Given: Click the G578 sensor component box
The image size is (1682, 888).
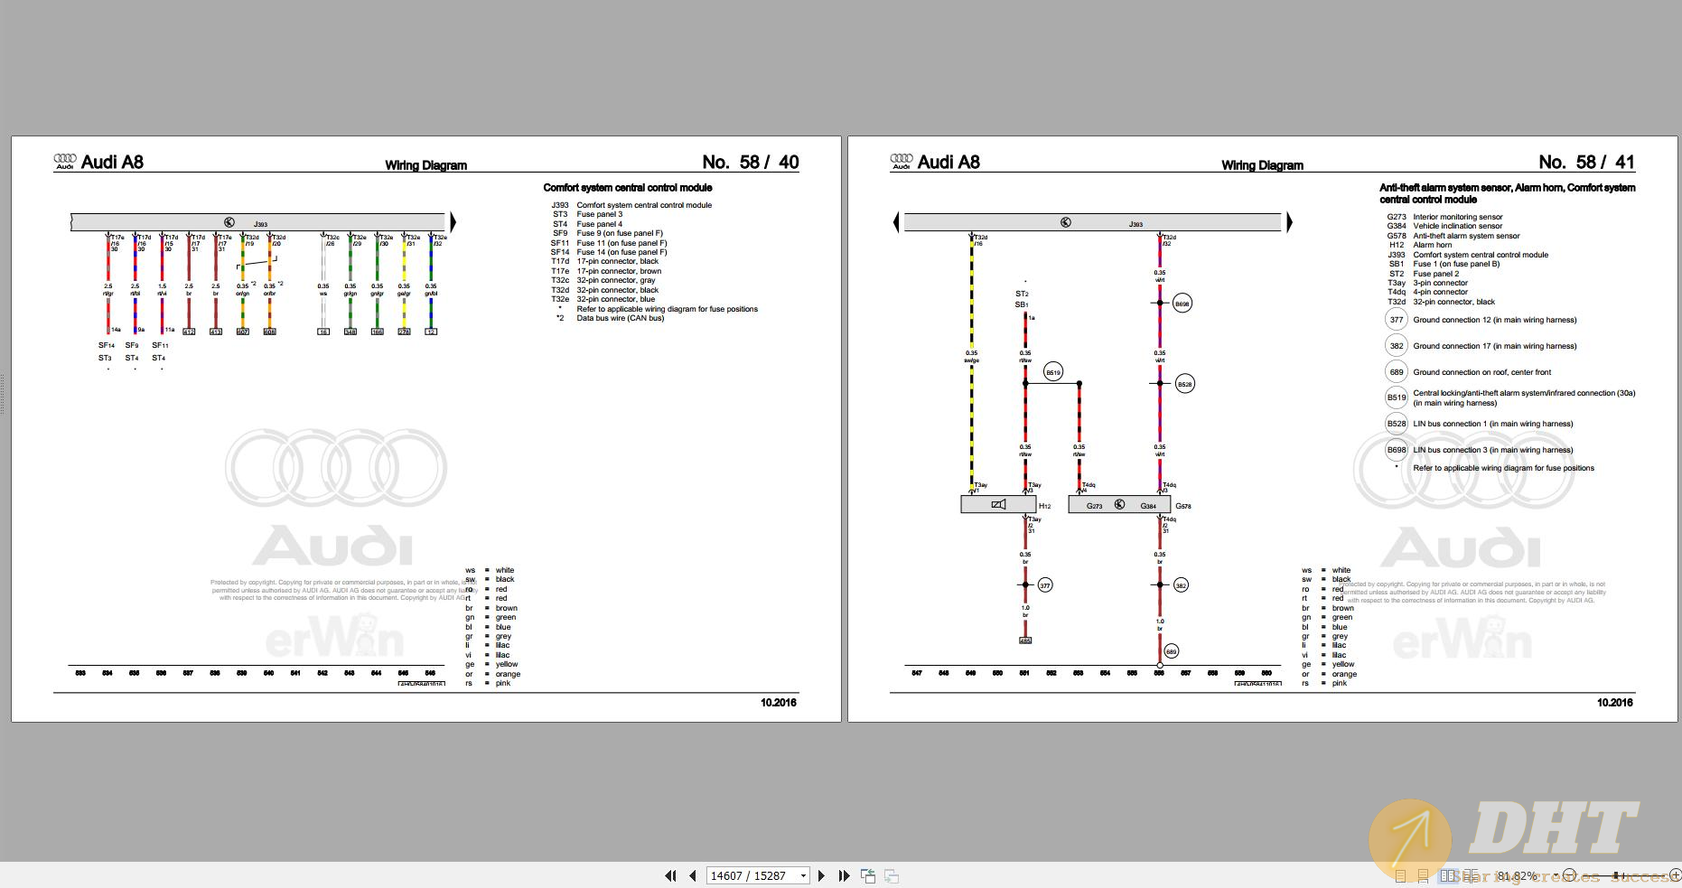Looking at the screenshot, I should pos(1119,505).
